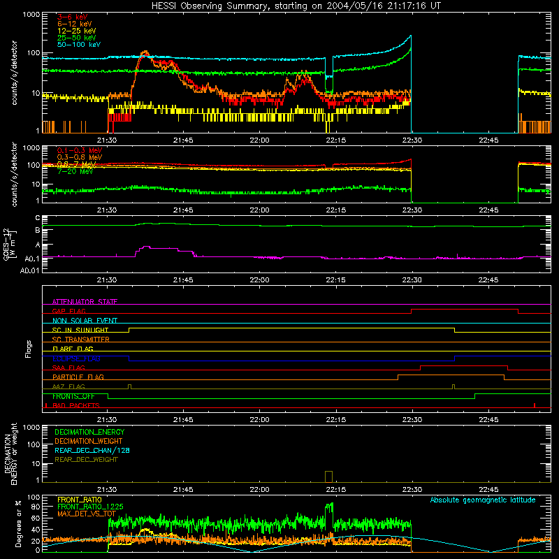Select the red '3-6 keV' legend label
The image size is (559, 559).
point(72,17)
